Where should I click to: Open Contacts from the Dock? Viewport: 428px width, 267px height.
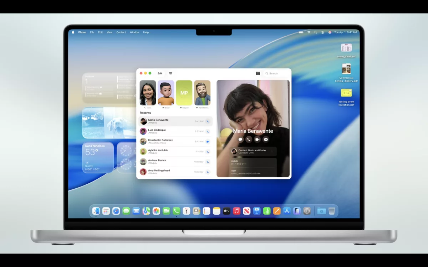(196, 211)
